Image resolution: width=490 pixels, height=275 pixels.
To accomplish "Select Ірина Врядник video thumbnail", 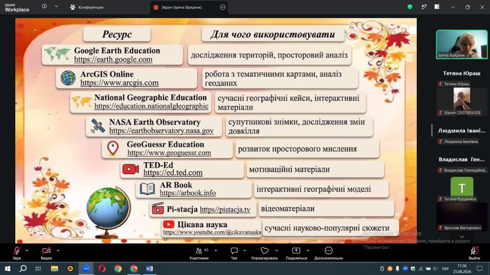I will tap(462, 44).
